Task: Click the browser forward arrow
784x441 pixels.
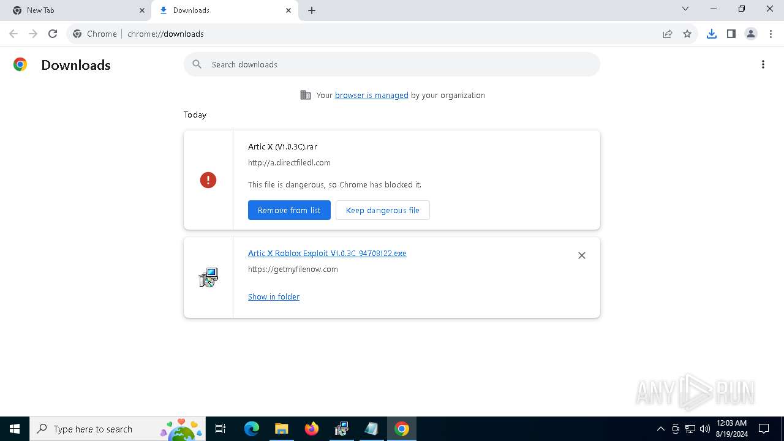Action: (x=33, y=34)
